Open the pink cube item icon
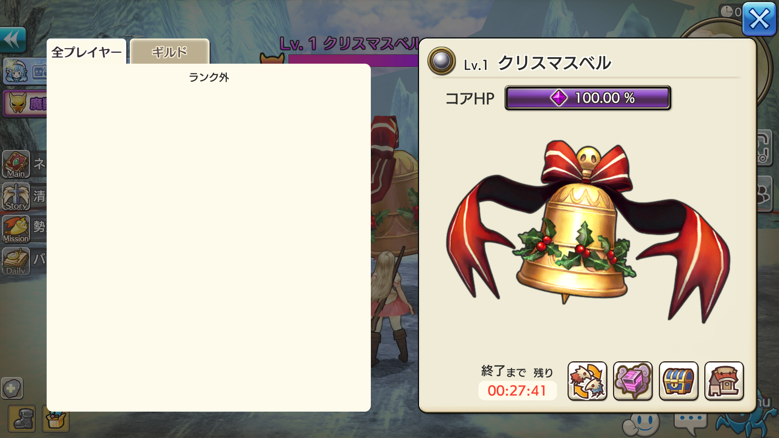Image resolution: width=779 pixels, height=438 pixels. (633, 381)
